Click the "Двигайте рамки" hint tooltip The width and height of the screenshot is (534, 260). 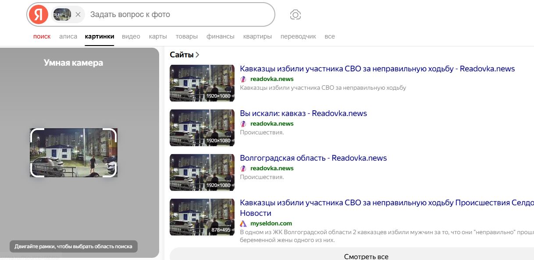74,246
